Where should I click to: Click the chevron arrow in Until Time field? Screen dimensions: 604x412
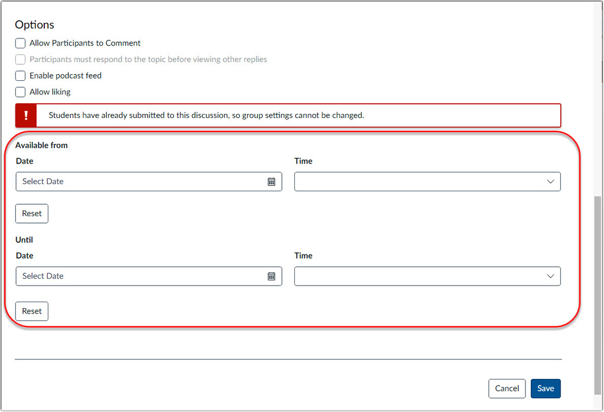(550, 276)
